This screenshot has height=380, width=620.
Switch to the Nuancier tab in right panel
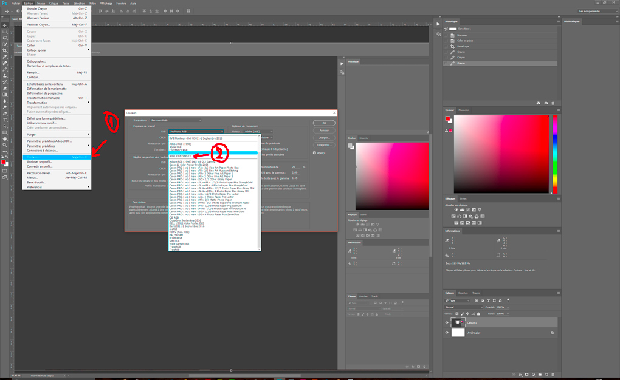click(x=463, y=110)
